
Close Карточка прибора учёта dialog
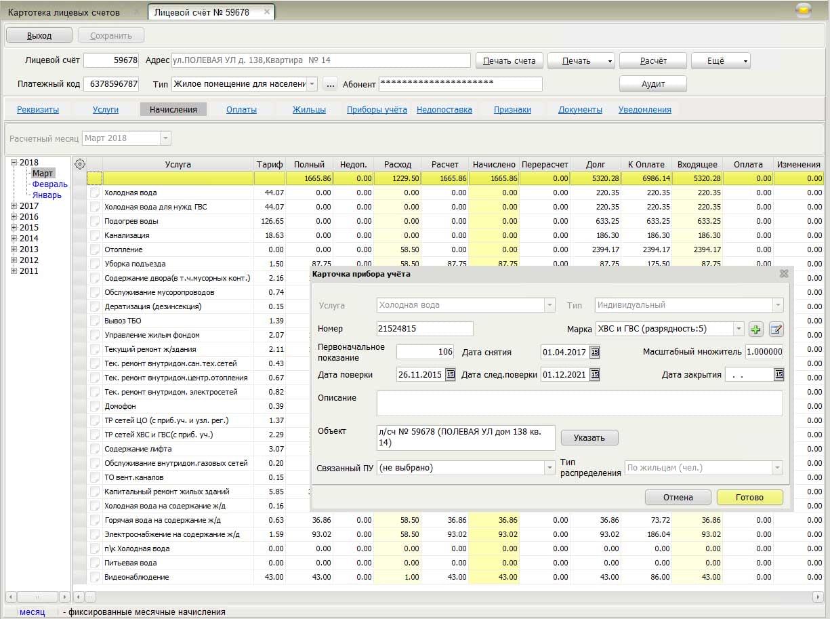(784, 274)
